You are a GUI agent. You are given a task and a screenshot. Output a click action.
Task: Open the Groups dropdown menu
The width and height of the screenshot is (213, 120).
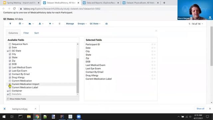point(82,24)
